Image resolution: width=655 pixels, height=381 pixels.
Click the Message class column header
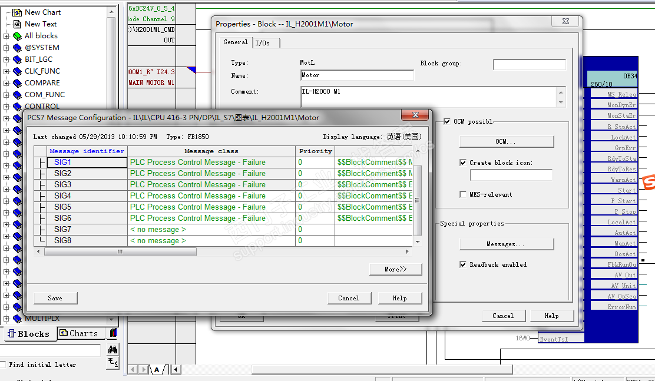211,151
